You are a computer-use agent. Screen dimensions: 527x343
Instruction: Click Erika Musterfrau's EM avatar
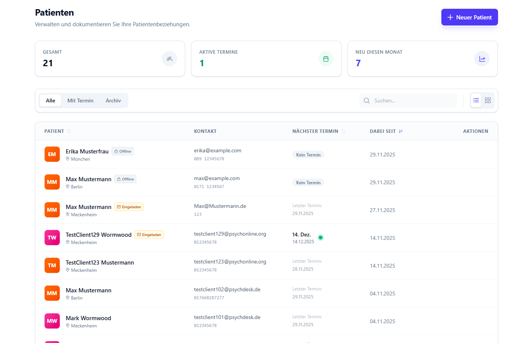[52, 154]
